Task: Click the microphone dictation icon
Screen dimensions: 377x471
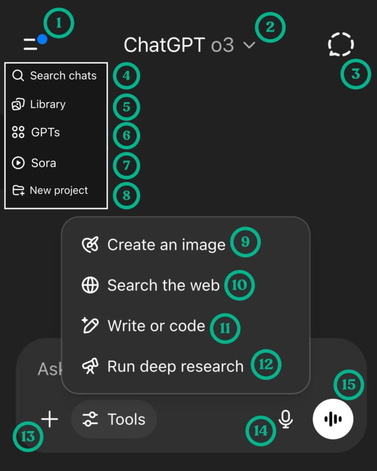Action: [x=286, y=419]
